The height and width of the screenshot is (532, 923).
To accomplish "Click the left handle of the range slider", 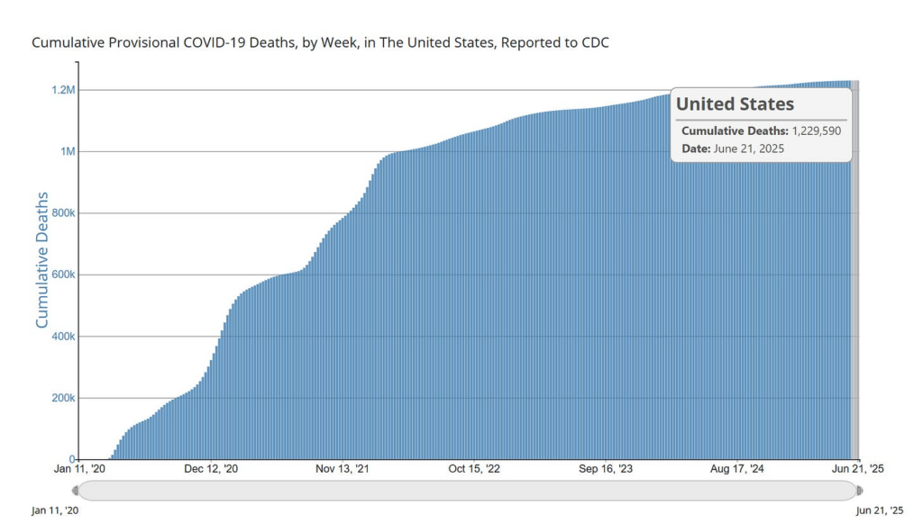I will coord(77,489).
